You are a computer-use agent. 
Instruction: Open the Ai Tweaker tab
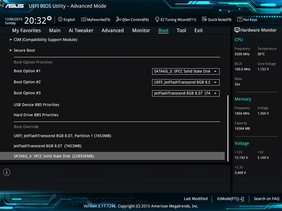pos(81,30)
